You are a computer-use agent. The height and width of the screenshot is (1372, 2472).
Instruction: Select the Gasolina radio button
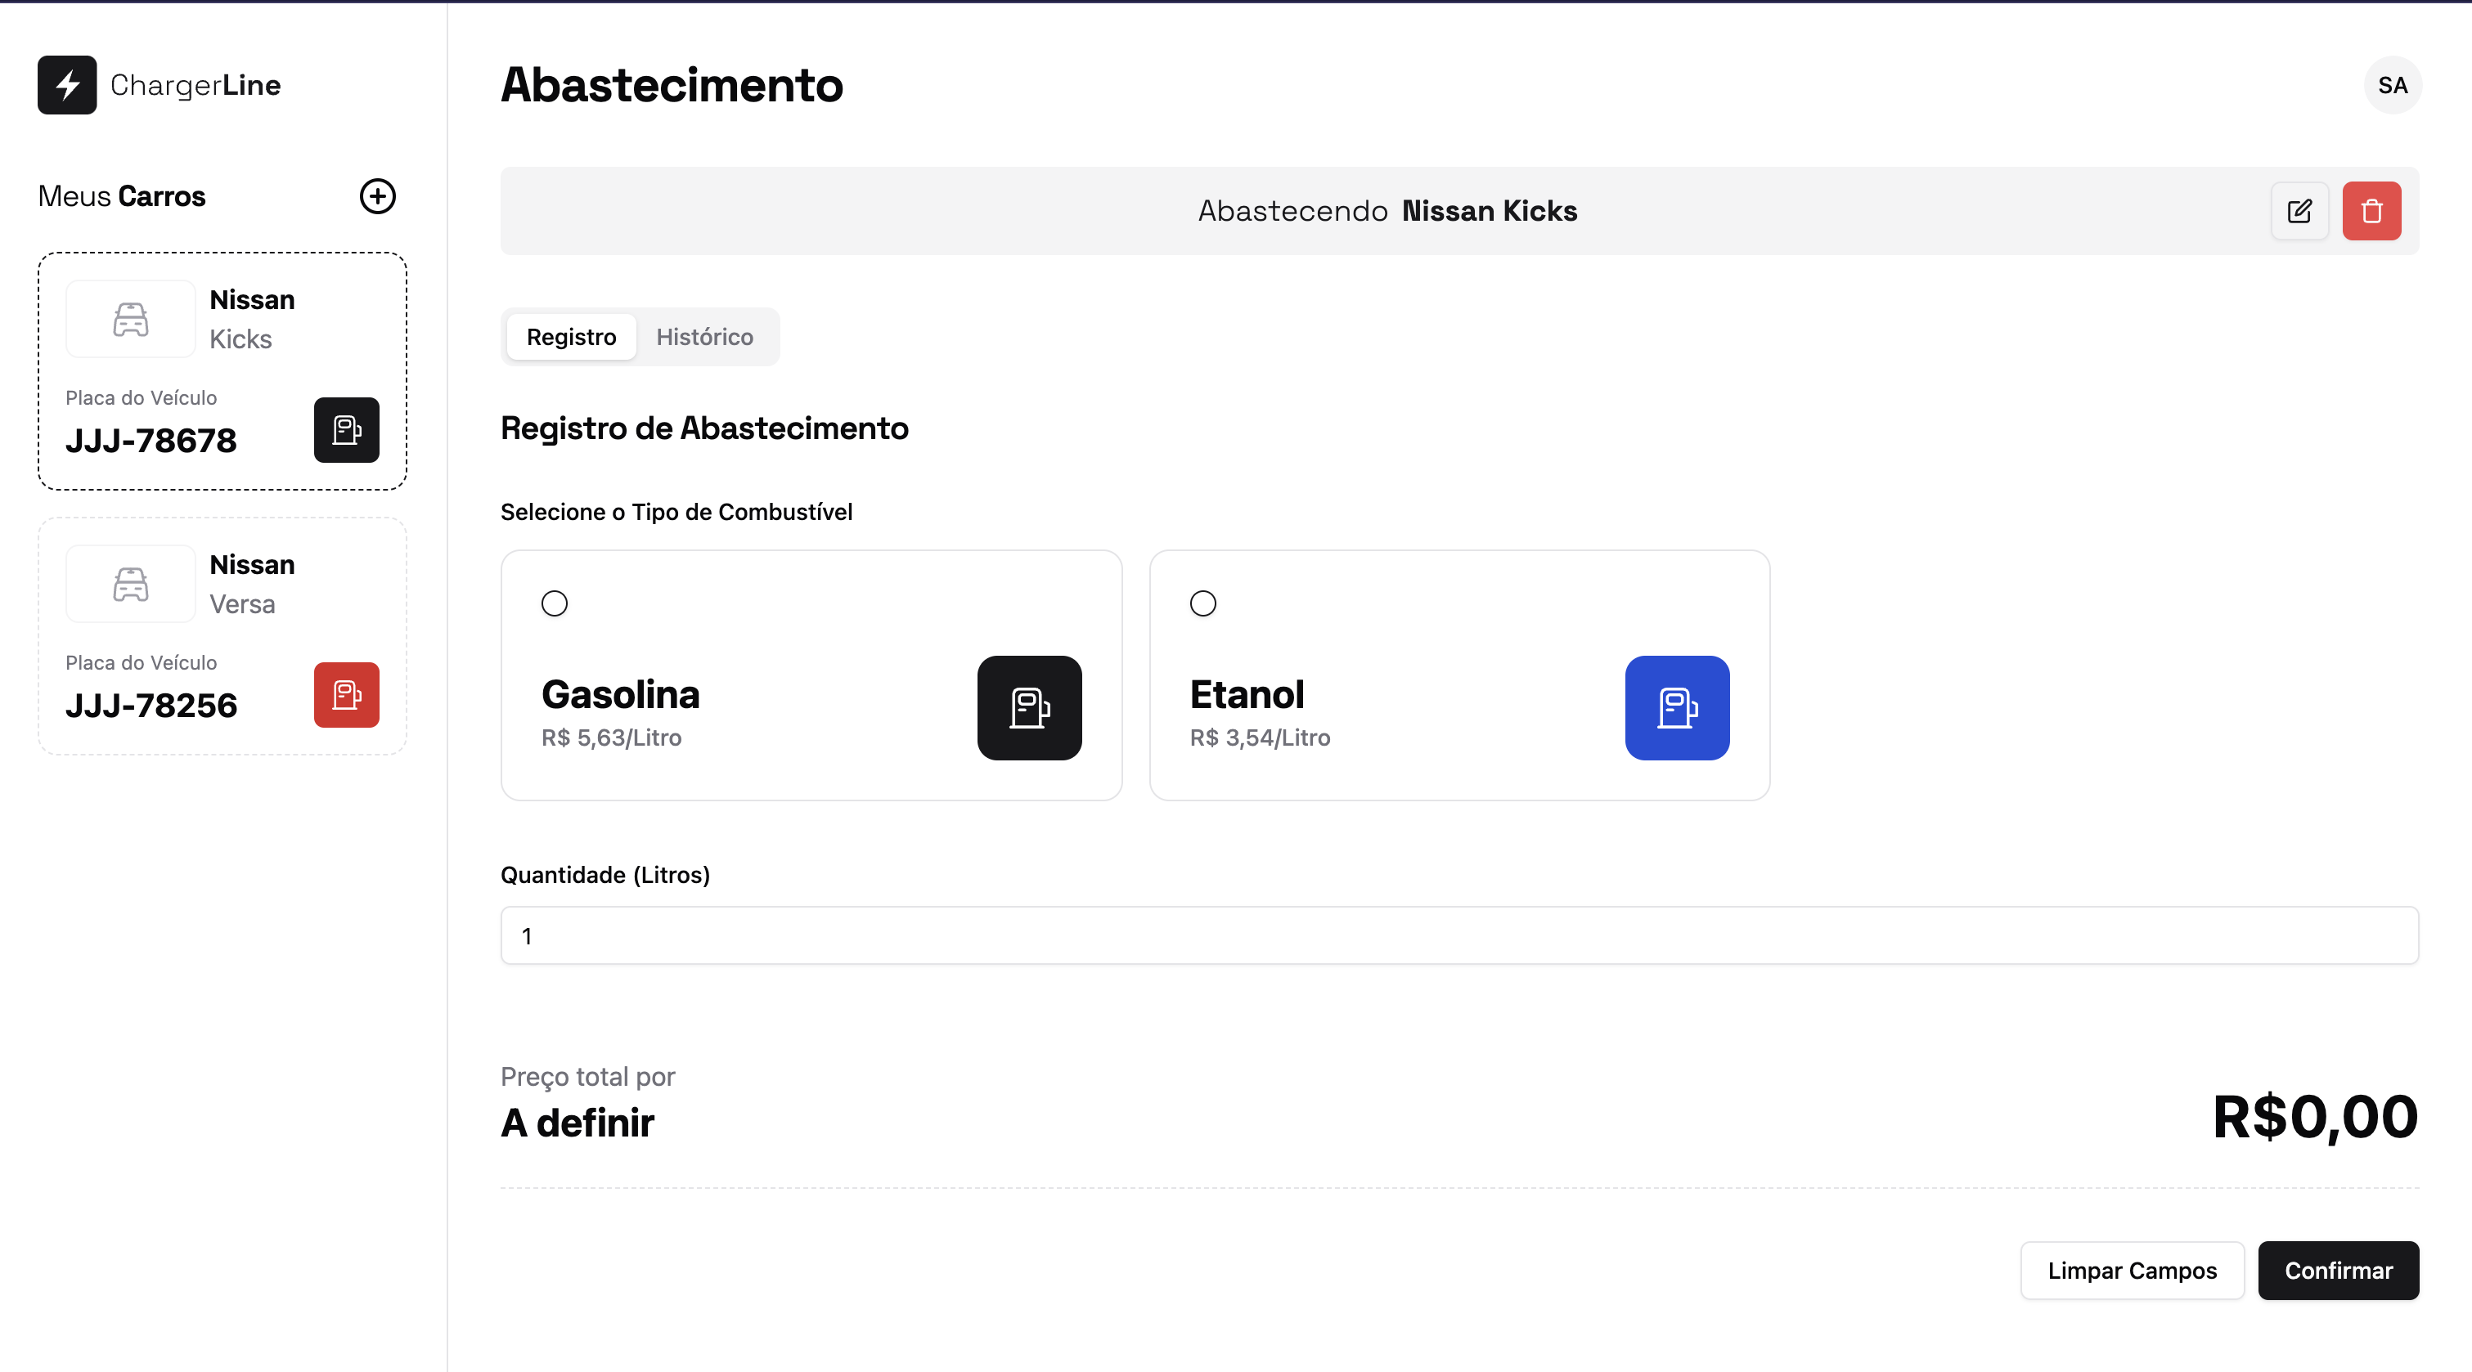click(555, 603)
